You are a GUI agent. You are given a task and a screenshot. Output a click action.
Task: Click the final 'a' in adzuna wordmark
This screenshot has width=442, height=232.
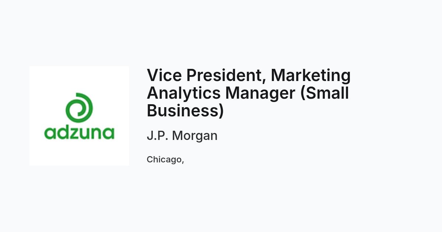tap(109, 133)
